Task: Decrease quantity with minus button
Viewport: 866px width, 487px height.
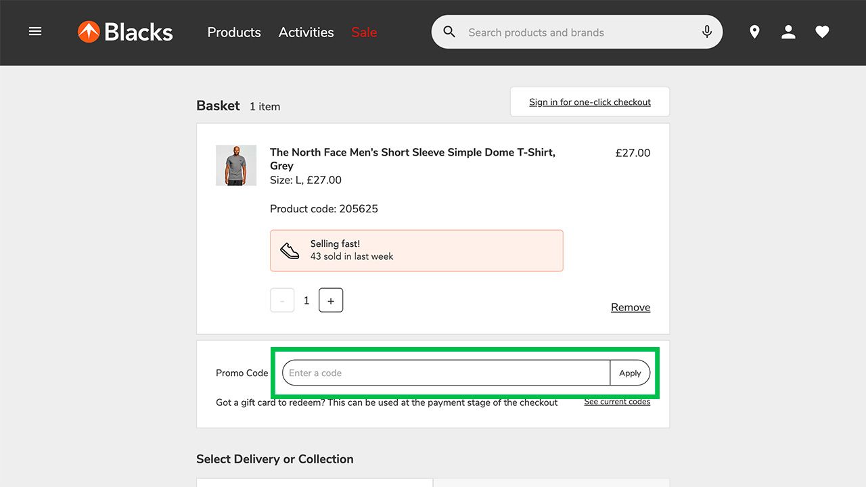Action: (x=282, y=300)
